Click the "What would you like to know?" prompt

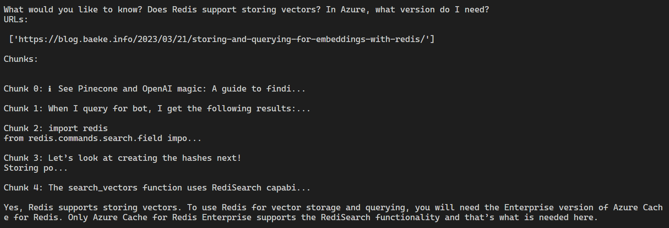click(73, 9)
